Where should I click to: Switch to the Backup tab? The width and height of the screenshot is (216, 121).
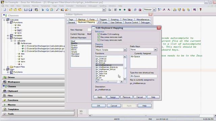(82, 19)
